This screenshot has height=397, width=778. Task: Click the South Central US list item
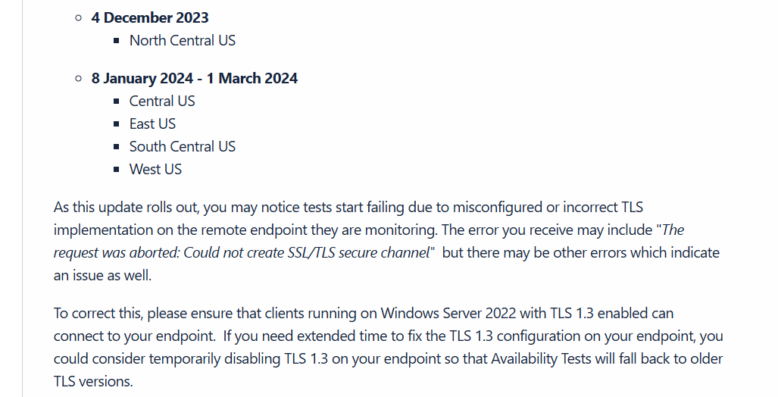[183, 147]
